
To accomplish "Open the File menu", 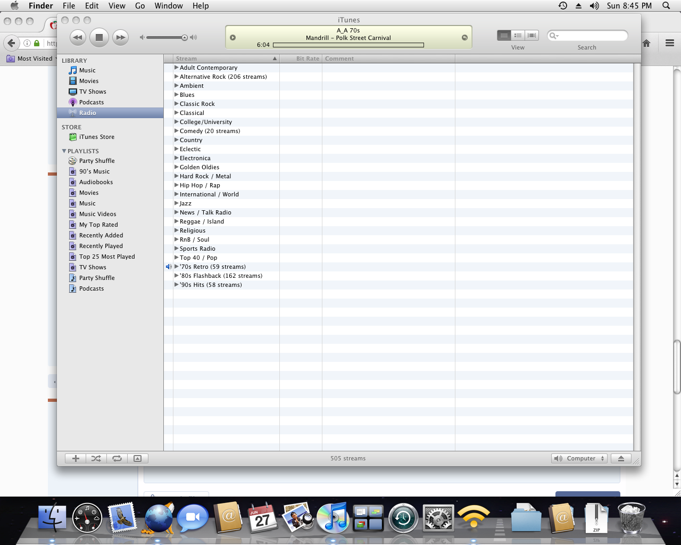I will 69,6.
